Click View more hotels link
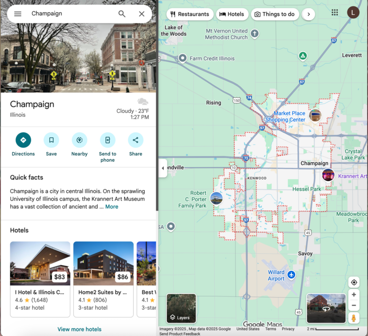Screen dimensions: 368x336 79,329
